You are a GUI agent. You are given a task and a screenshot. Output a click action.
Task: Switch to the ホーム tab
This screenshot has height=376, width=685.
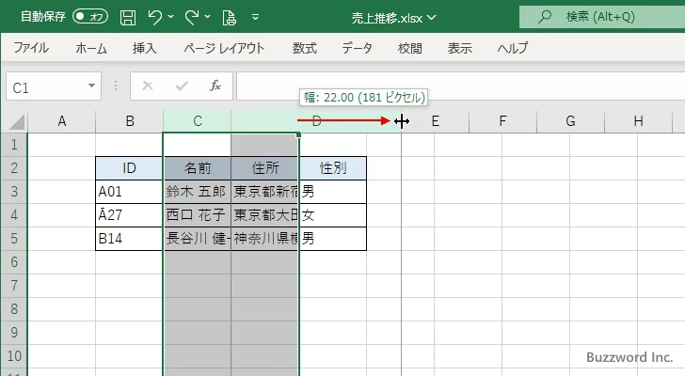tap(91, 48)
